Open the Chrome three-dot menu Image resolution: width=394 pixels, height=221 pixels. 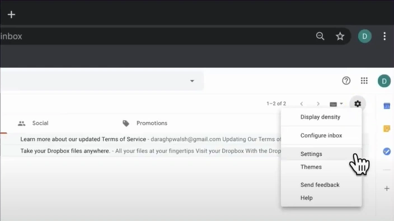coord(384,36)
